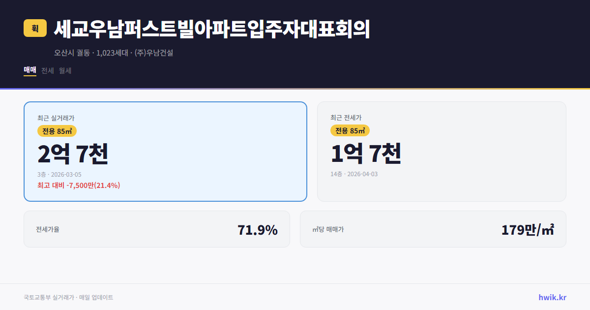Click the 71.9% ratio value

pos(258,229)
